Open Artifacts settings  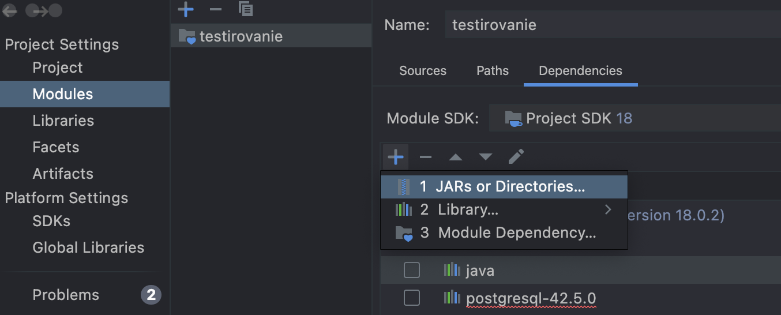(63, 174)
